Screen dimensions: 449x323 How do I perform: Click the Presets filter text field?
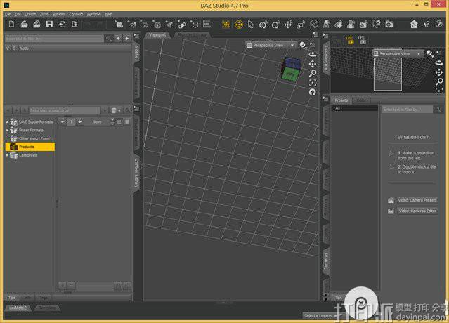point(408,110)
